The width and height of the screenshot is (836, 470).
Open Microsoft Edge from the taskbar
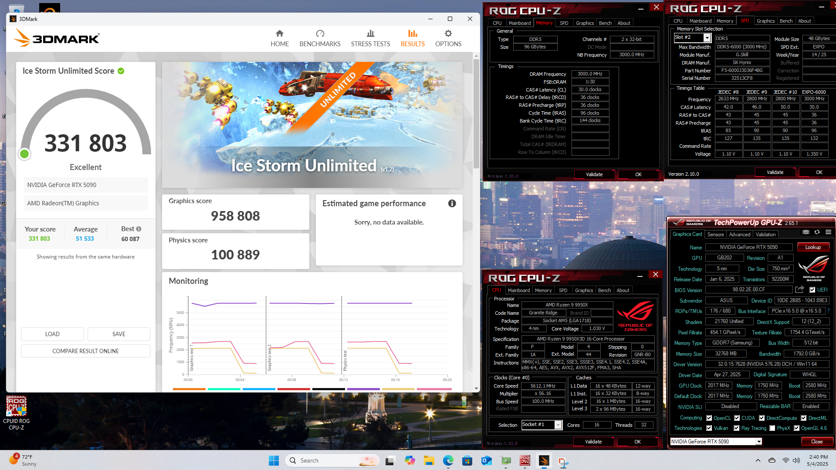[x=448, y=460]
